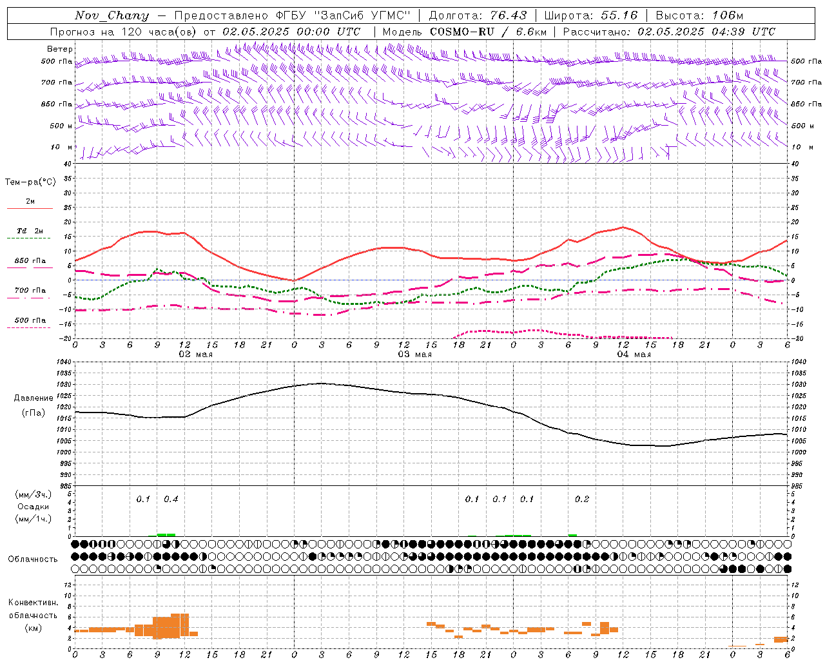Click the 04 мая date label

click(x=634, y=354)
